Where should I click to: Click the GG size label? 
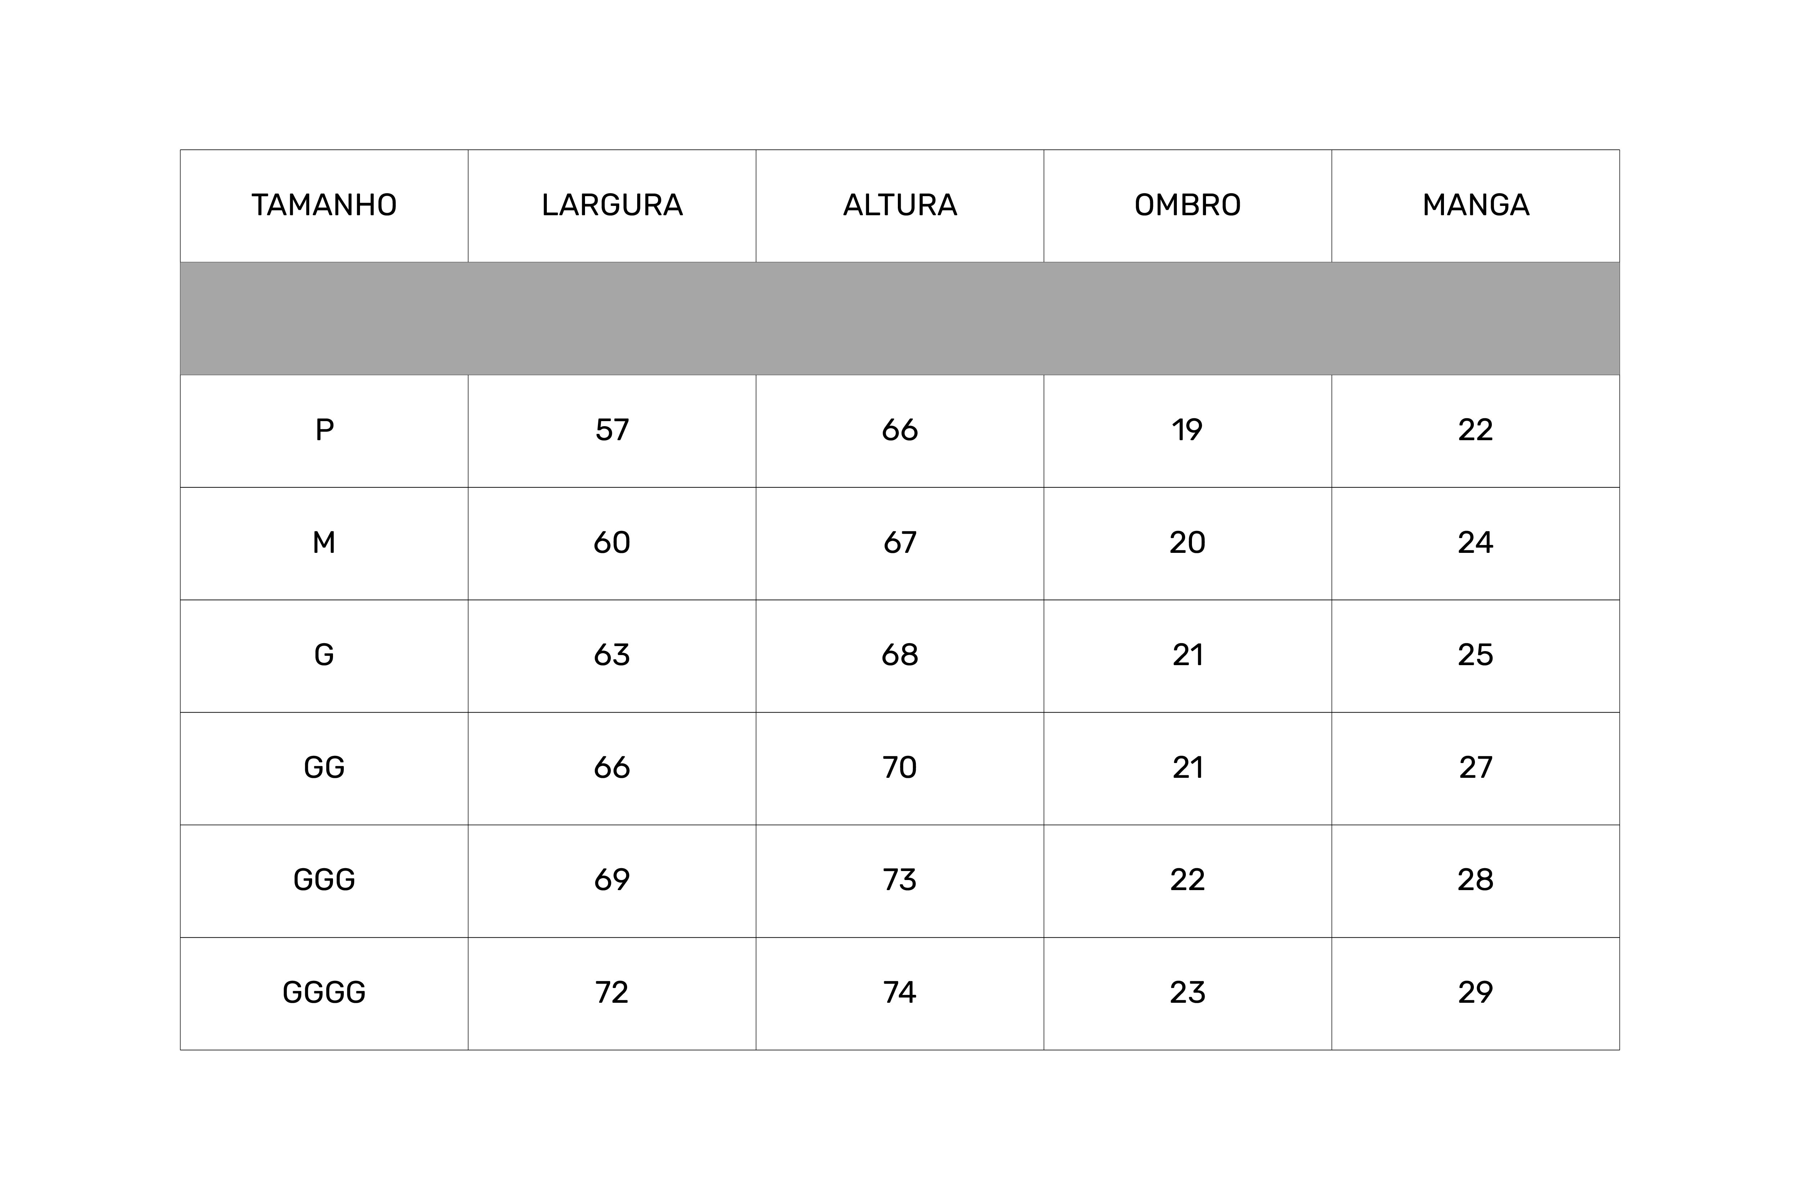pos(324,768)
